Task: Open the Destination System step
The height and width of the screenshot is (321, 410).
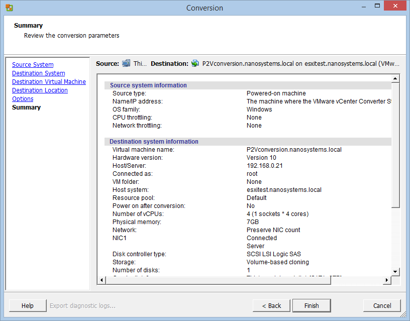Action: click(x=38, y=73)
